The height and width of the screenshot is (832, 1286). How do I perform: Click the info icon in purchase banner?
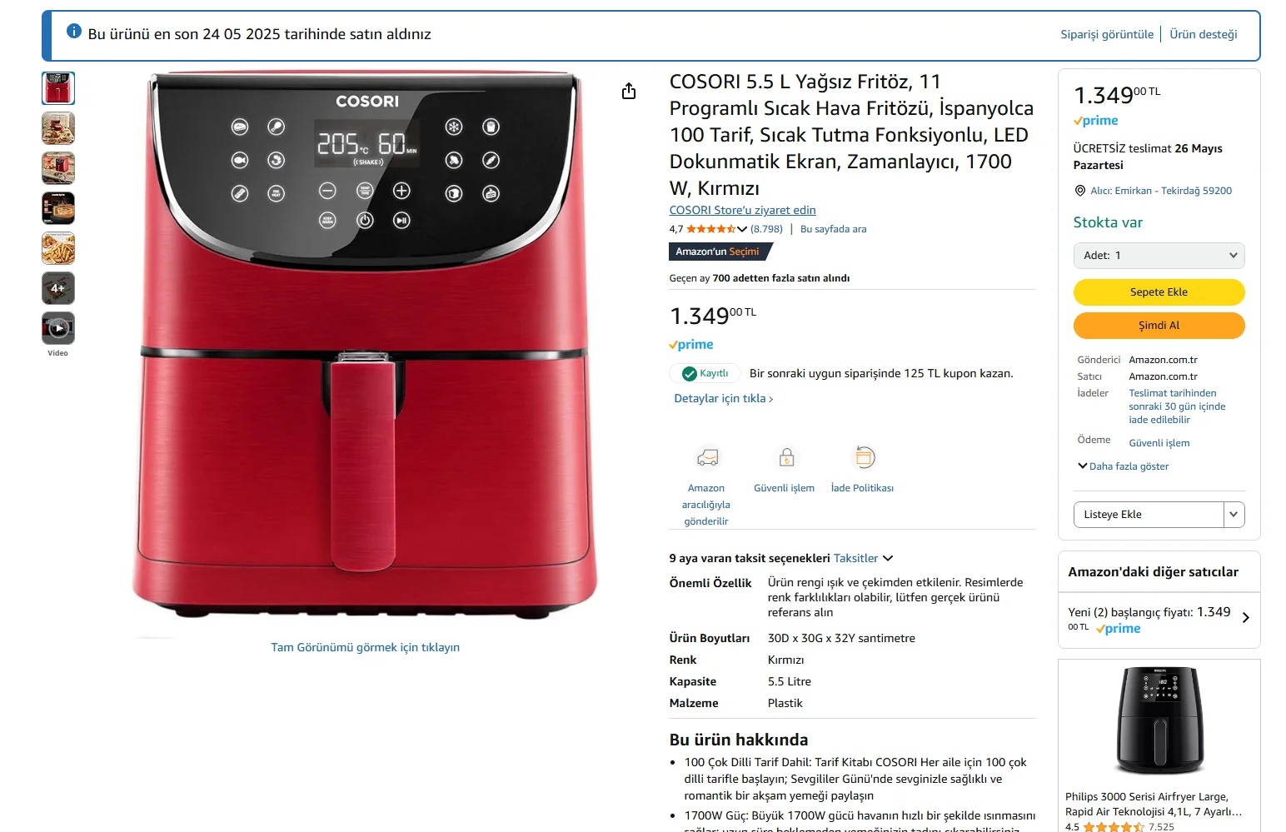(74, 32)
